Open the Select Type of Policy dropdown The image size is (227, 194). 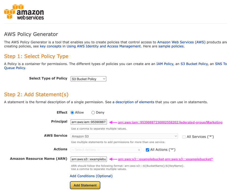(x=88, y=79)
